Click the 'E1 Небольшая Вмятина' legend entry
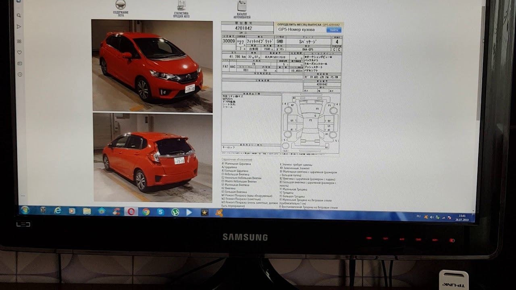Image resolution: width=516 pixels, height=290 pixels. pos(235,174)
